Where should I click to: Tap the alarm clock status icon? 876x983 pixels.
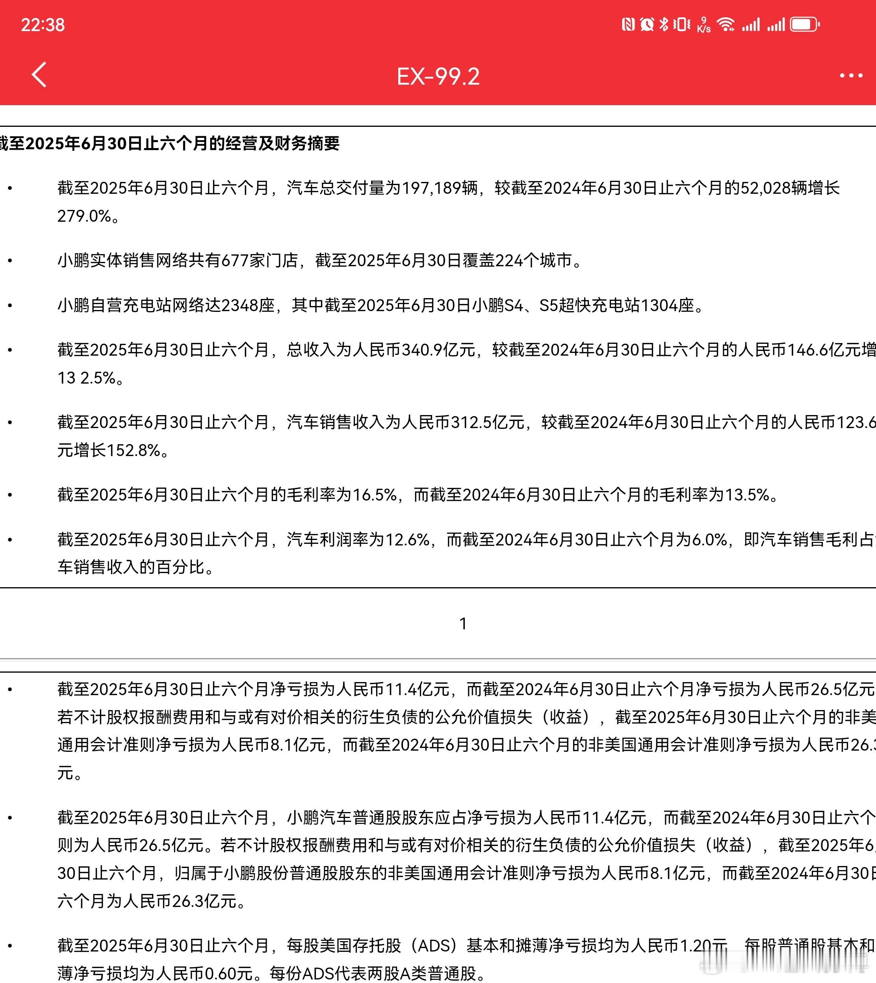(x=647, y=24)
